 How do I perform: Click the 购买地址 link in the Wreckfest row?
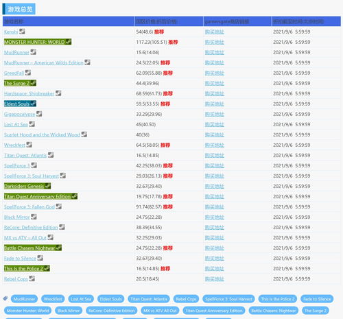(215, 145)
